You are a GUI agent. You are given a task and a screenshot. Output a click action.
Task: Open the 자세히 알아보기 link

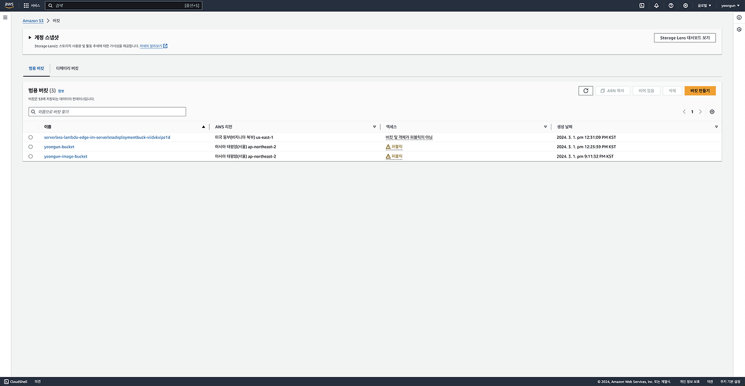pyautogui.click(x=154, y=46)
